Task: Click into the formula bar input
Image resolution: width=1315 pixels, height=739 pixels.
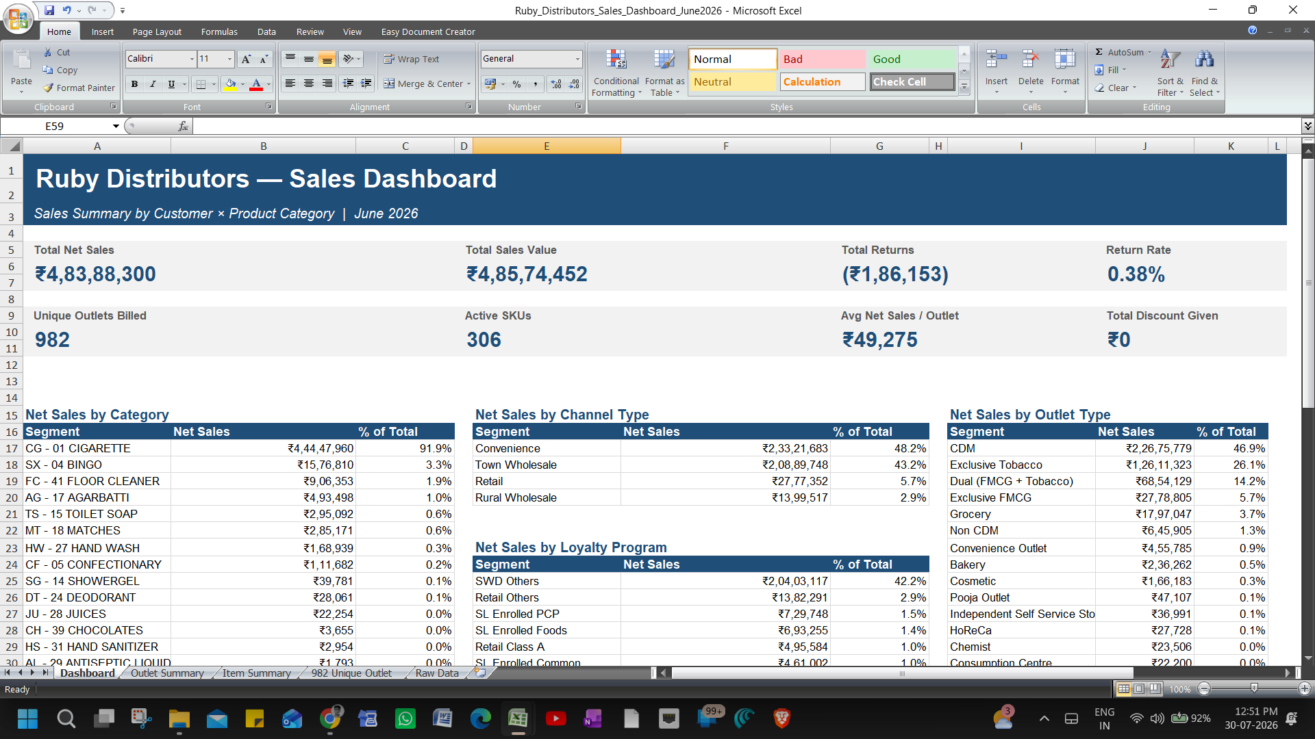Action: (x=747, y=126)
